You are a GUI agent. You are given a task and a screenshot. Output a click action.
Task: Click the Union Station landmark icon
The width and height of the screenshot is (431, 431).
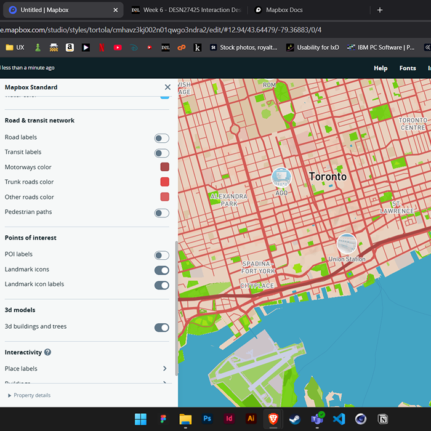point(347,243)
